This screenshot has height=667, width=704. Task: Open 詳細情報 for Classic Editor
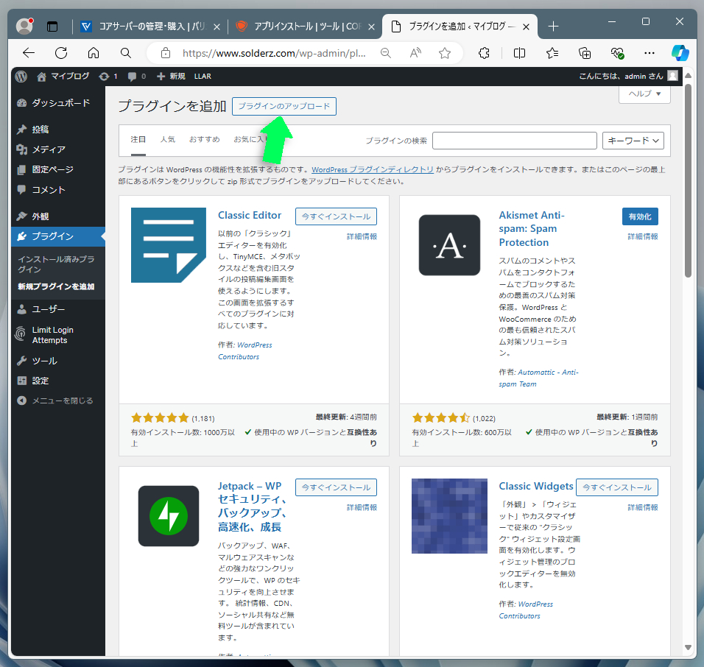pos(362,236)
